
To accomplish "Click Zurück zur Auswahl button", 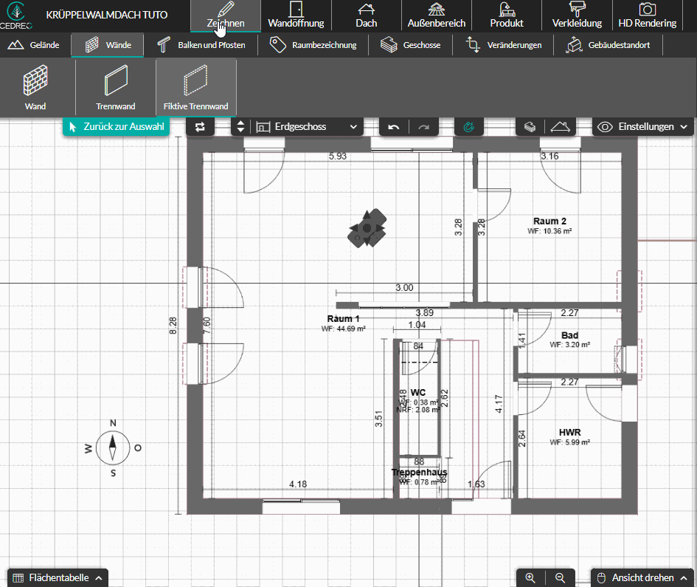I will tap(116, 127).
